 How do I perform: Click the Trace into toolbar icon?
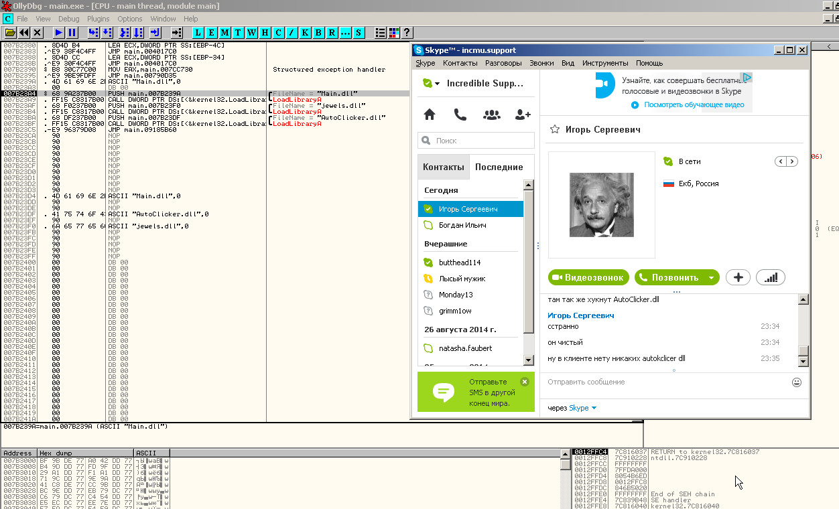(x=124, y=32)
